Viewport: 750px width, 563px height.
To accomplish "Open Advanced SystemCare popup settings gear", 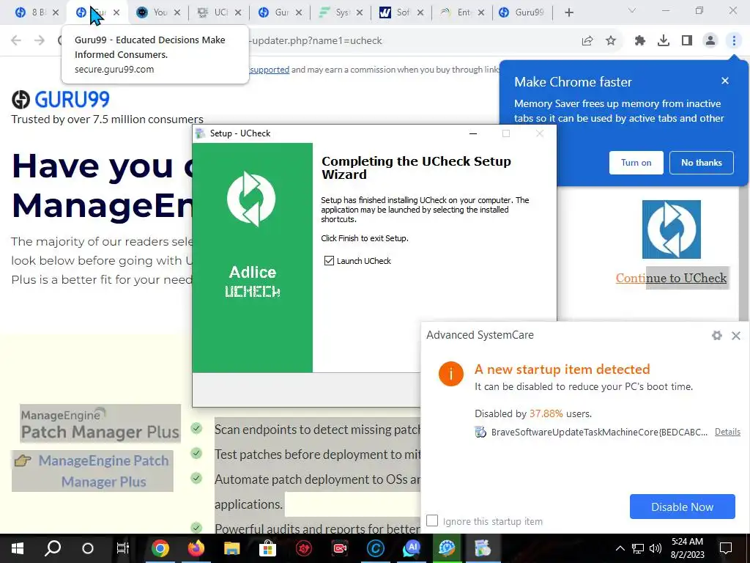I will [716, 336].
